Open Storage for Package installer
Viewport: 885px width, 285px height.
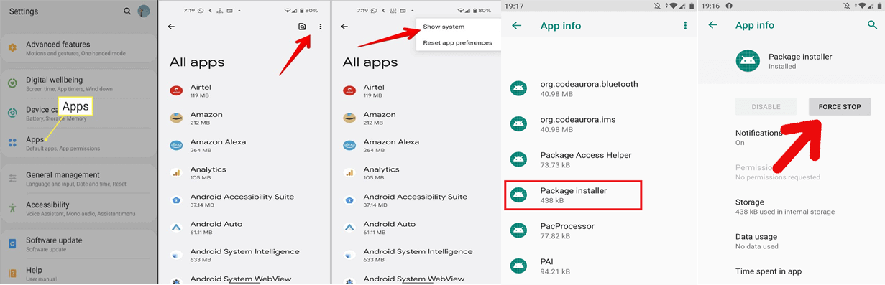click(791, 207)
